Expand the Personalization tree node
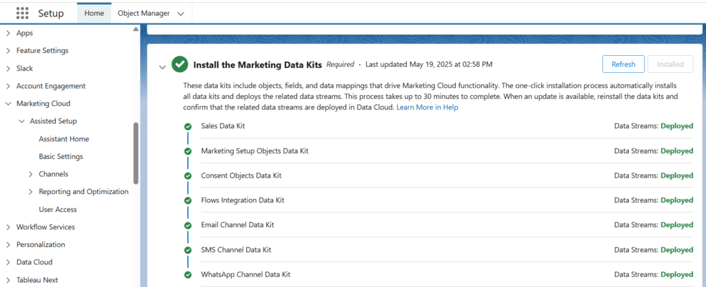 click(x=8, y=245)
